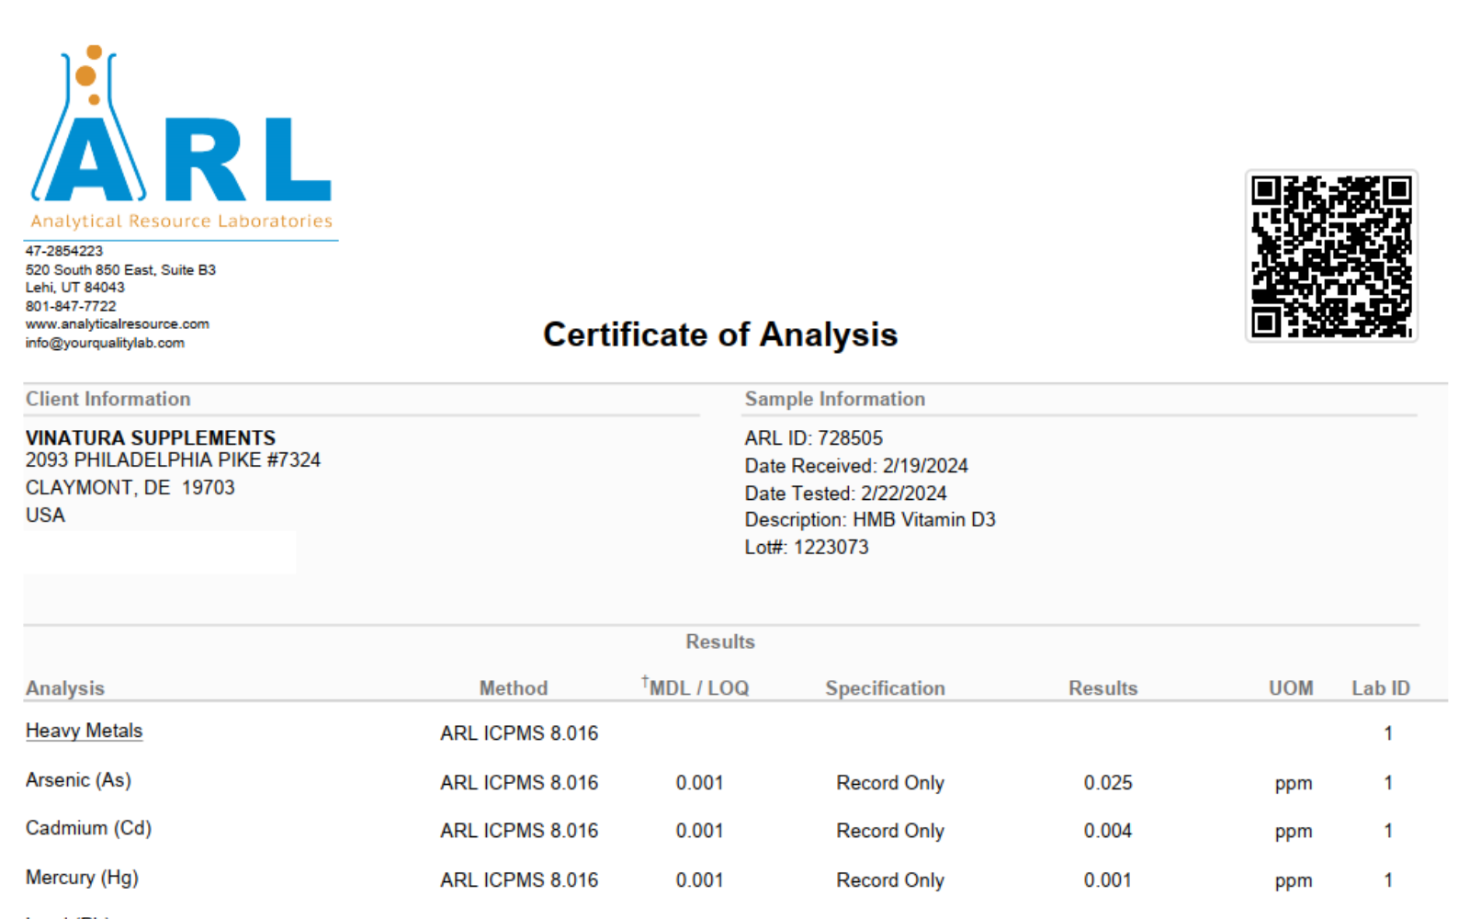Click the info@yourqualitylab.com email address
1470x919 pixels.
pos(105,343)
